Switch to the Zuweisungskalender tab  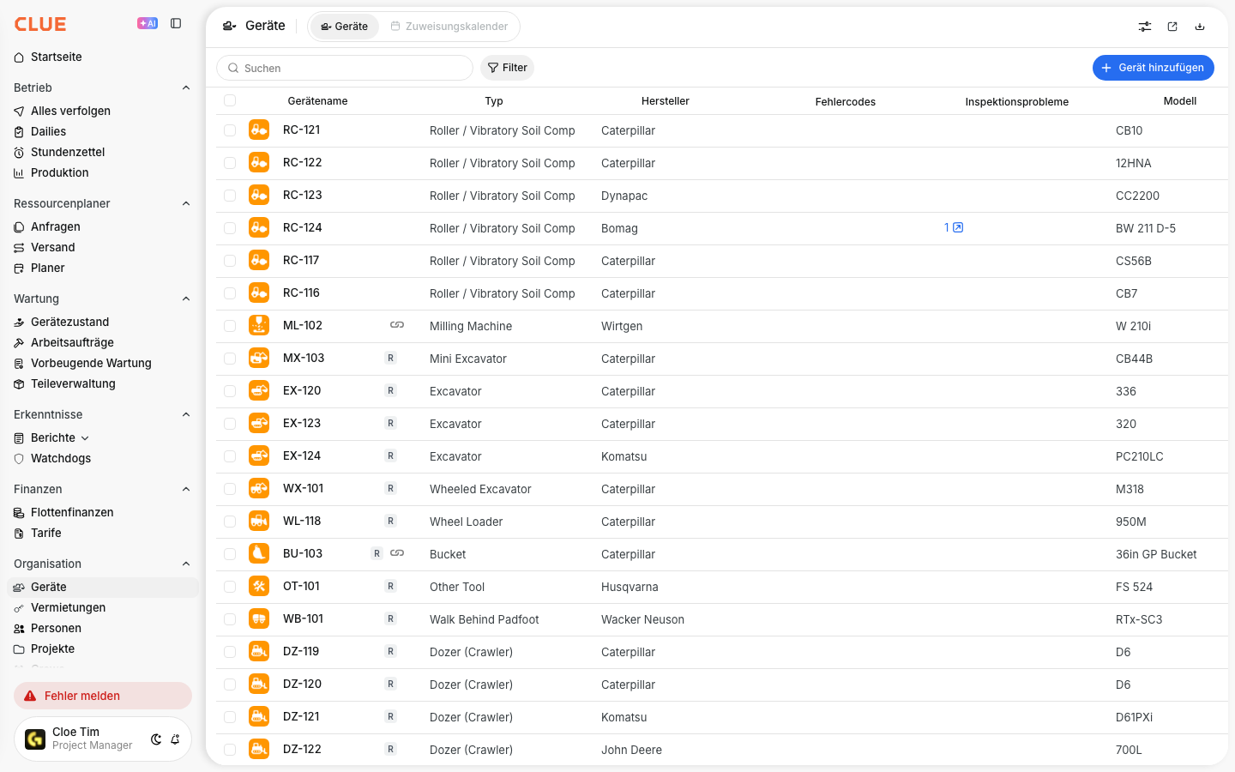(449, 27)
